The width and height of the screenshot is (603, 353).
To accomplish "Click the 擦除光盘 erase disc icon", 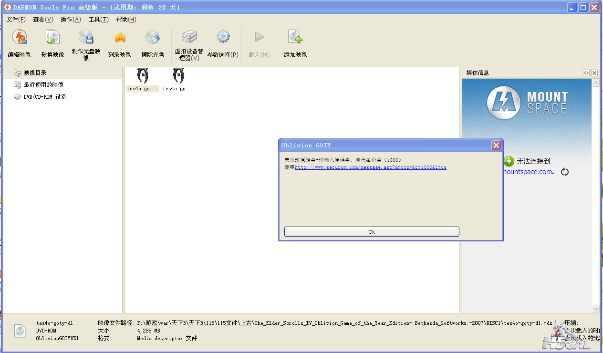I will coord(153,38).
